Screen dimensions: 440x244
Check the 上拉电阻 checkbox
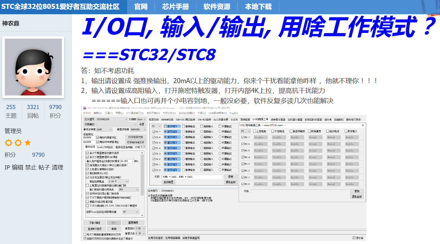[255, 131]
